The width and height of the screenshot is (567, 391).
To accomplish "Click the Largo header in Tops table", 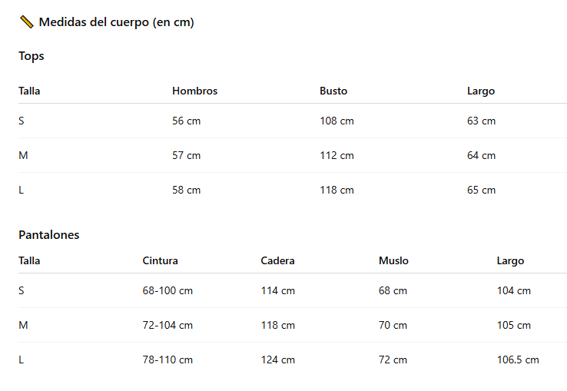I will coord(481,91).
